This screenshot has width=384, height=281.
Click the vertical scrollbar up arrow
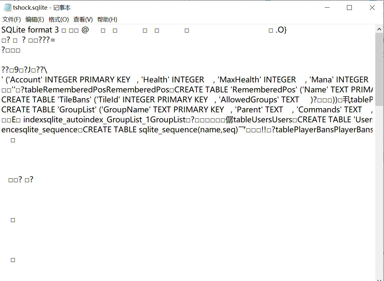379,29
